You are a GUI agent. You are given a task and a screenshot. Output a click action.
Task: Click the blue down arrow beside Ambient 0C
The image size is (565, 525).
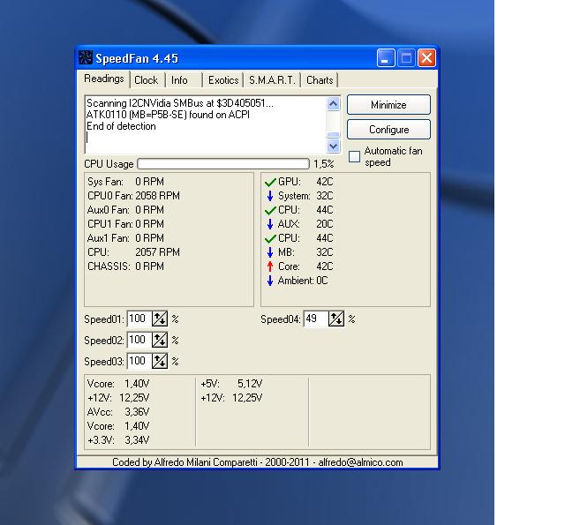(270, 281)
